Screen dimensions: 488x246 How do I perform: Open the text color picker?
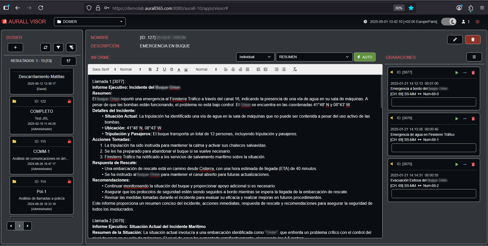pyautogui.click(x=179, y=69)
